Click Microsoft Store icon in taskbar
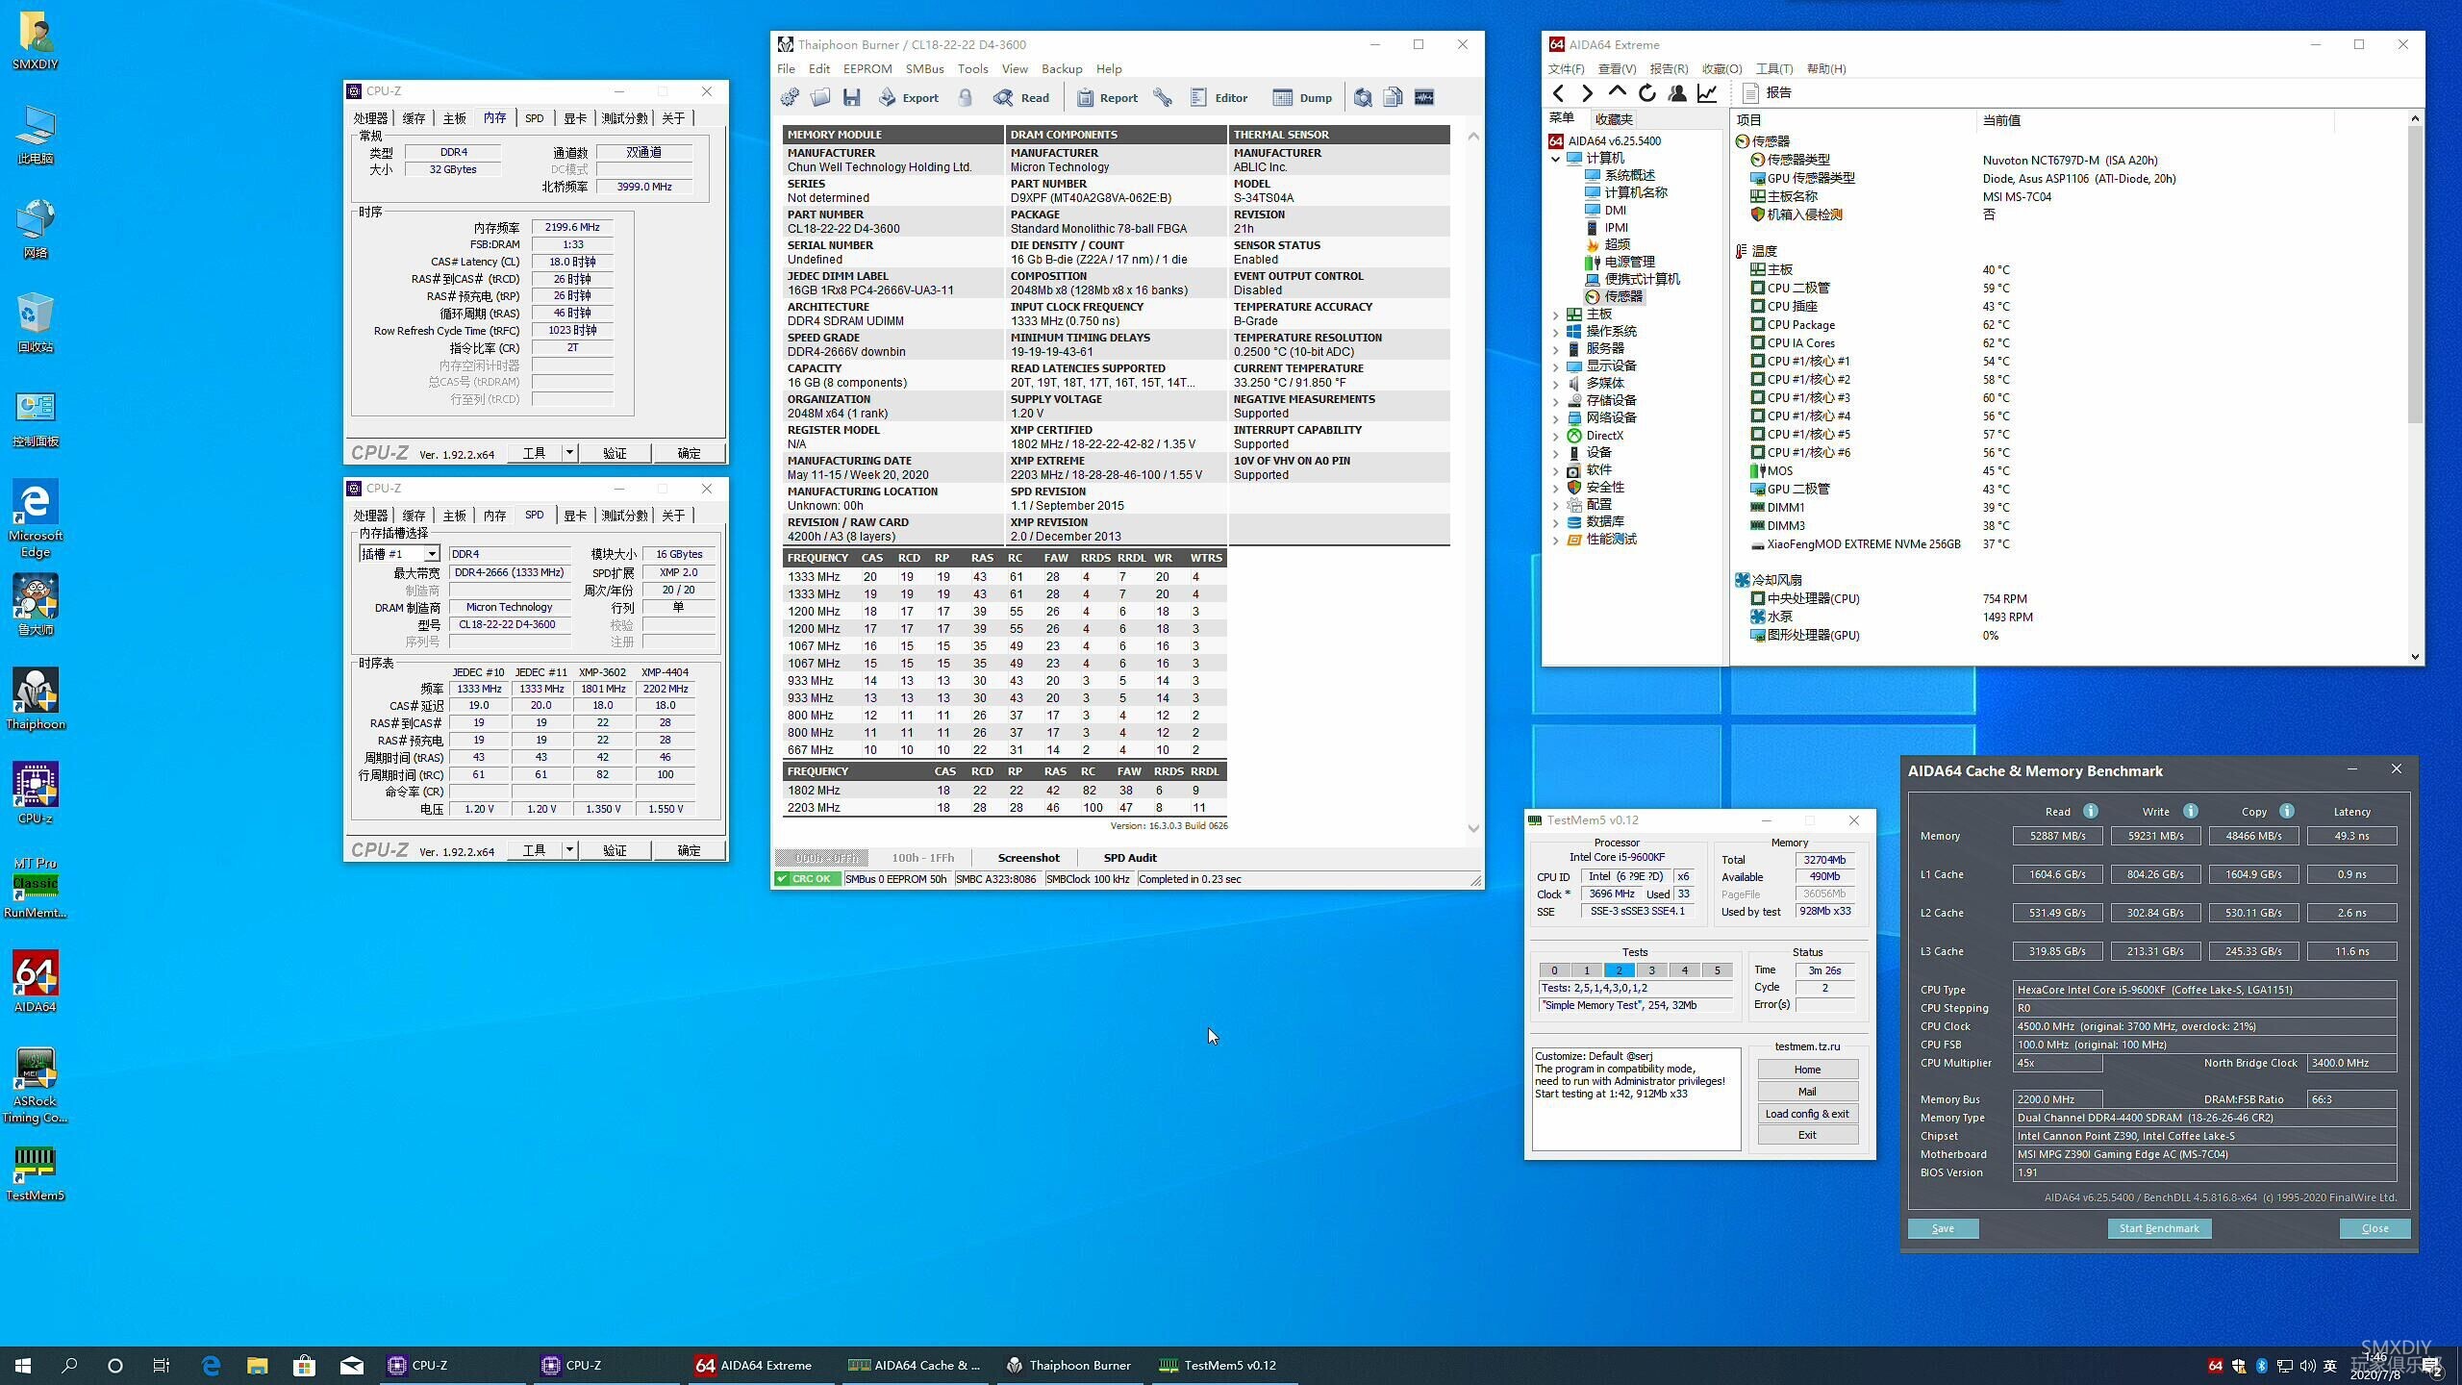 [304, 1365]
